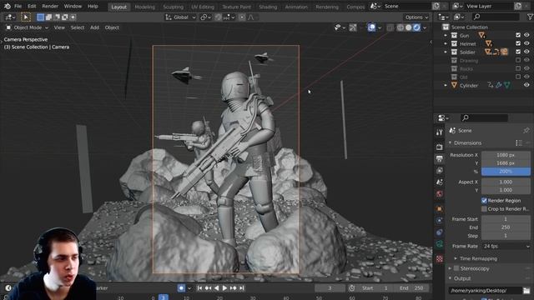The height and width of the screenshot is (300, 534).
Task: Exclude Gun collection via its checkbox
Action: point(518,35)
